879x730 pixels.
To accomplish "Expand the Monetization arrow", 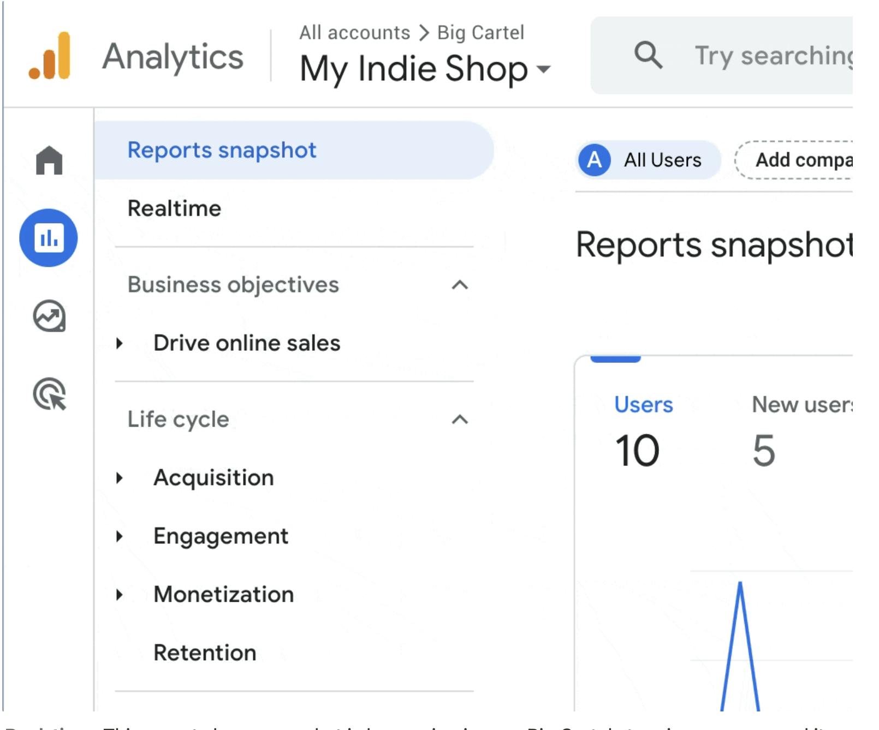I will (x=120, y=595).
